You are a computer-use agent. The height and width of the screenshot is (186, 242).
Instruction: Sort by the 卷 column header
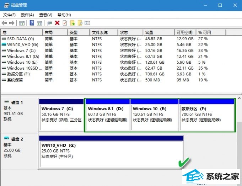pos(22,32)
